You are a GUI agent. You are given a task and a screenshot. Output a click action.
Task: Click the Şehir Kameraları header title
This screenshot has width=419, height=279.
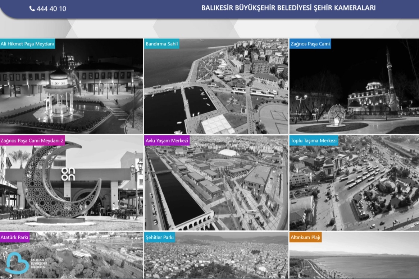click(x=288, y=8)
